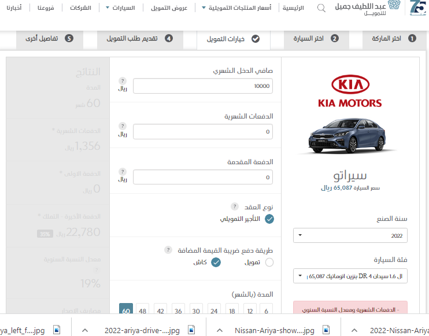Select 36 months duration
Image resolution: width=429 pixels, height=336 pixels.
(x=179, y=309)
